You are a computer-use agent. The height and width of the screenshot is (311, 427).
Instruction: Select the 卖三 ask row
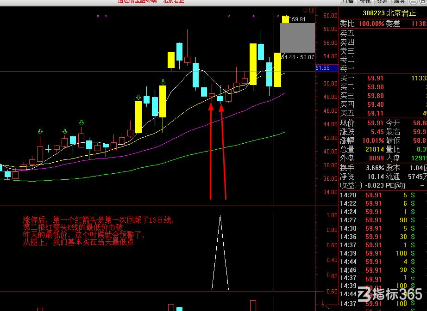383,51
